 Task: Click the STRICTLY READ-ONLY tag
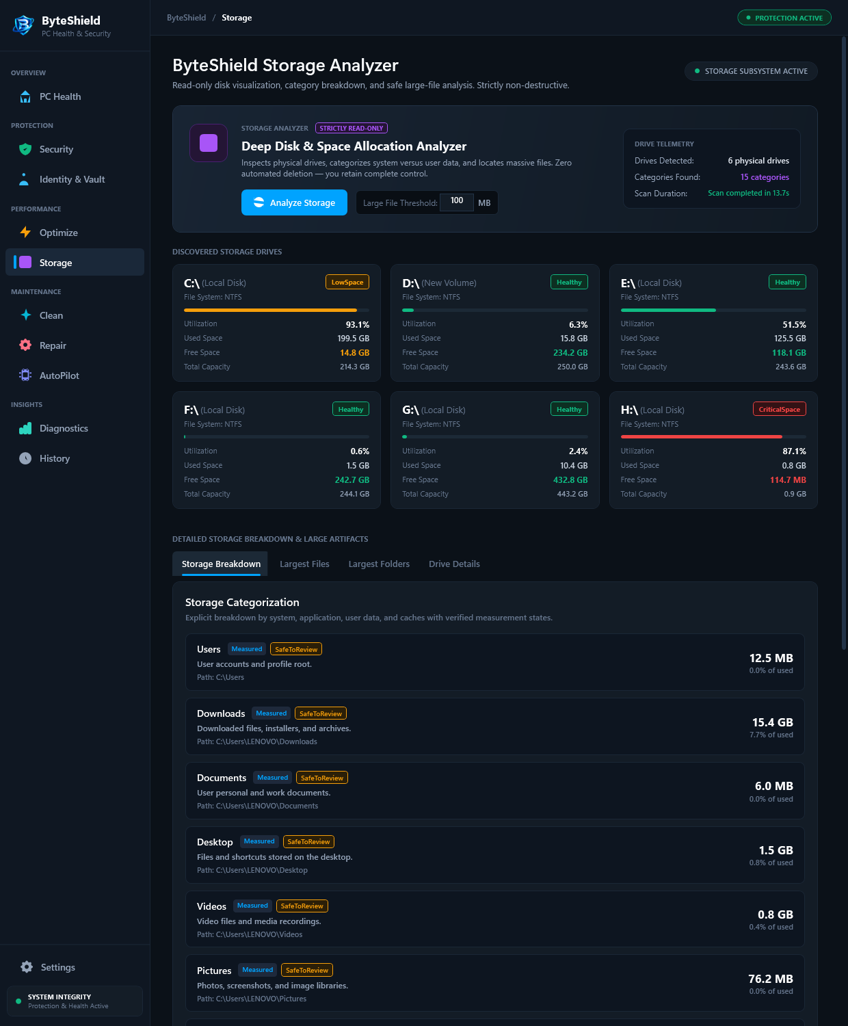pyautogui.click(x=352, y=128)
